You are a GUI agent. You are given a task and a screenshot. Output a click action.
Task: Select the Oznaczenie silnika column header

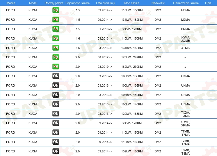tap(186, 3)
